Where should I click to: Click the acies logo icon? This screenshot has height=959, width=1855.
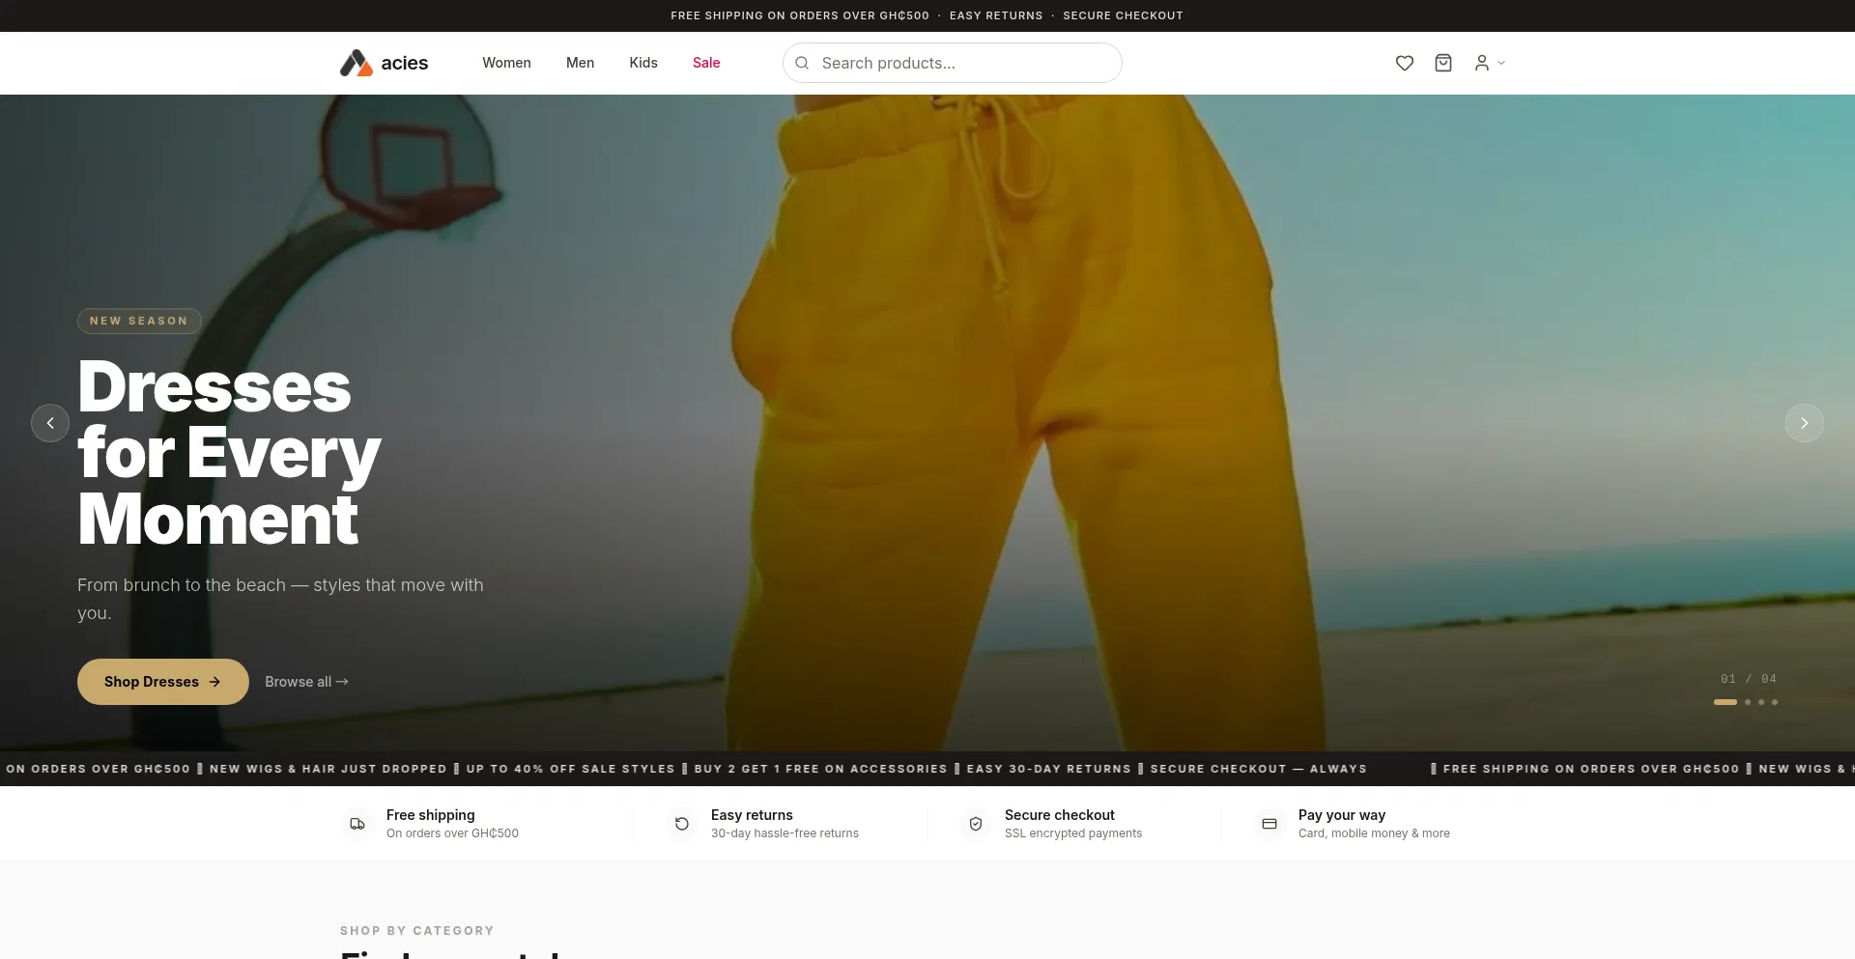click(x=357, y=63)
